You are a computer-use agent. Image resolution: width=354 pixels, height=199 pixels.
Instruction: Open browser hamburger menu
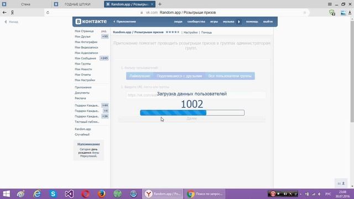coord(330,4)
